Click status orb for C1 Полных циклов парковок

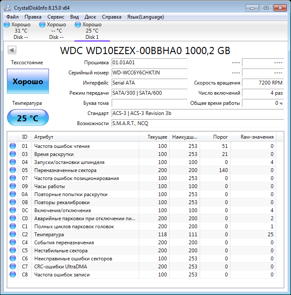pos(13,227)
